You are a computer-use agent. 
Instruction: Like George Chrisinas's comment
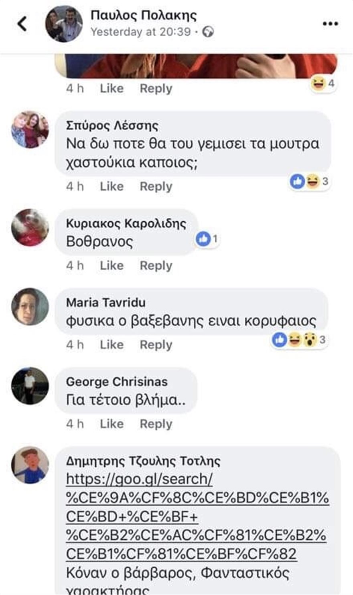click(x=112, y=424)
